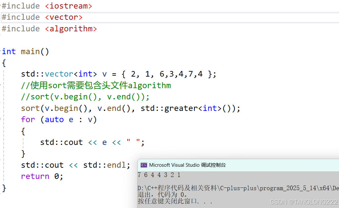339x208 pixels.
Task: Click the sort line with std::greater<int>()
Action: click(131, 108)
